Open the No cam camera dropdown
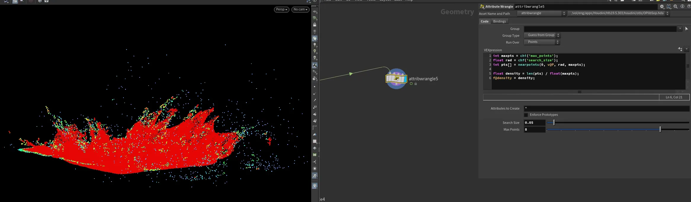Image resolution: width=691 pixels, height=202 pixels. 300,9
